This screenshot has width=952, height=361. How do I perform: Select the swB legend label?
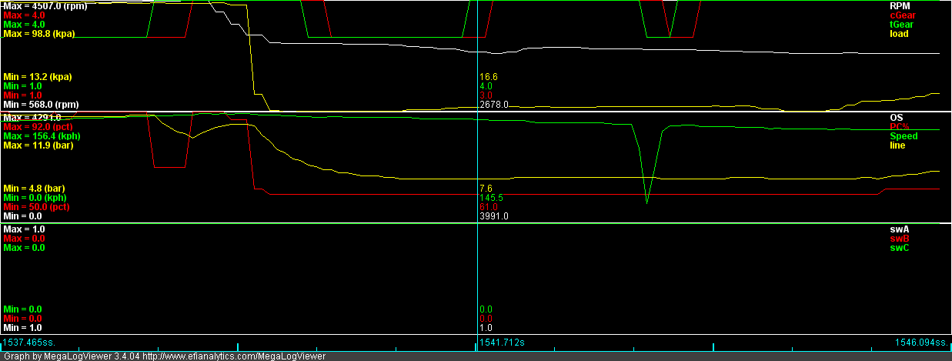[899, 239]
